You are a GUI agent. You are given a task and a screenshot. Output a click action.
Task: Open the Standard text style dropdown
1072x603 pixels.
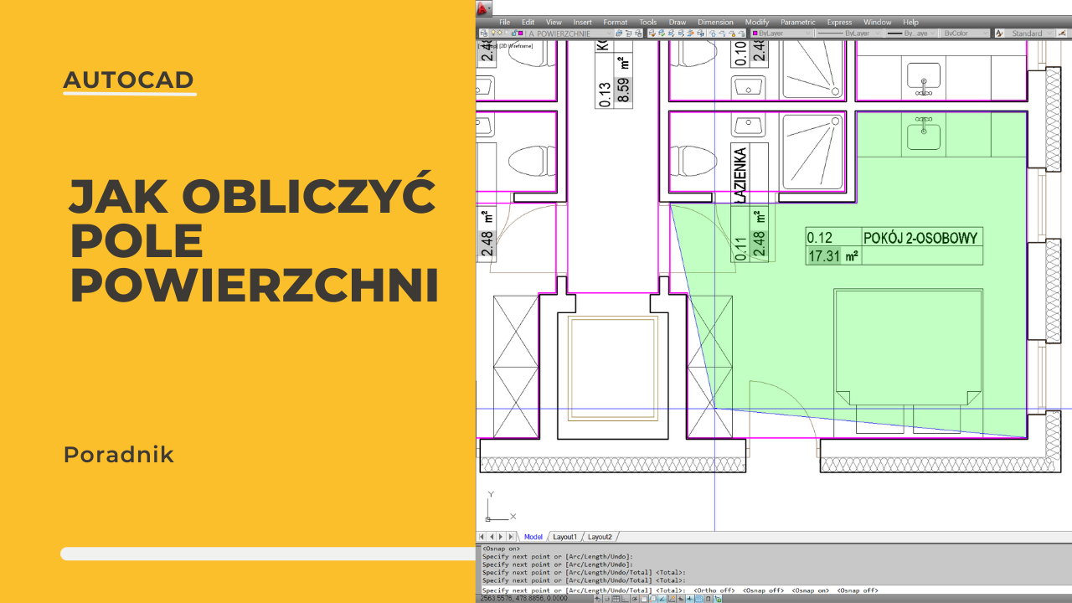pyautogui.click(x=1029, y=33)
